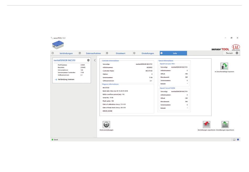Click the Verbindung trennen link
Screen dimensions: 249x172
(66, 79)
